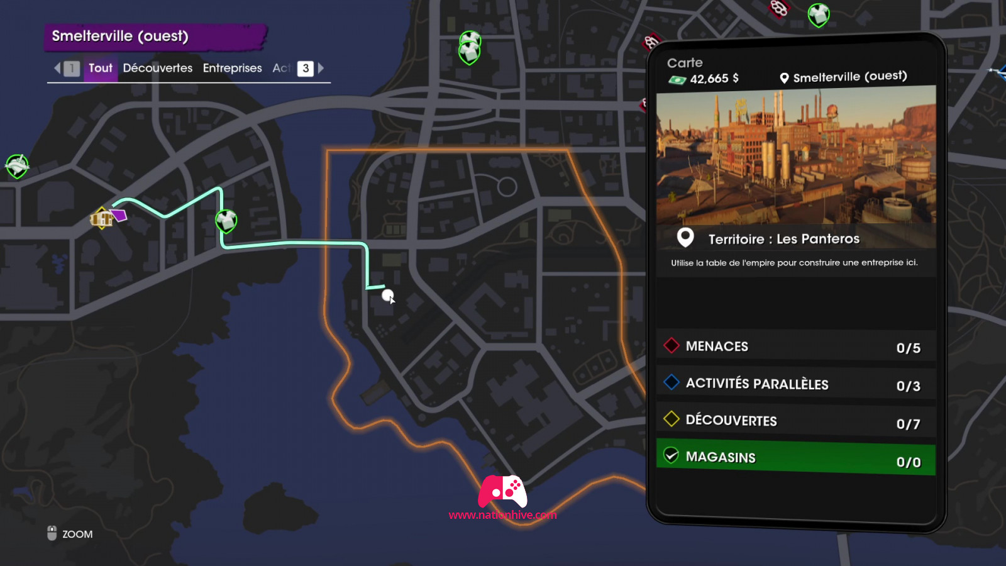Screen dimensions: 1006x566
Task: Click the left arrow of filter tabs
Action: click(x=57, y=68)
